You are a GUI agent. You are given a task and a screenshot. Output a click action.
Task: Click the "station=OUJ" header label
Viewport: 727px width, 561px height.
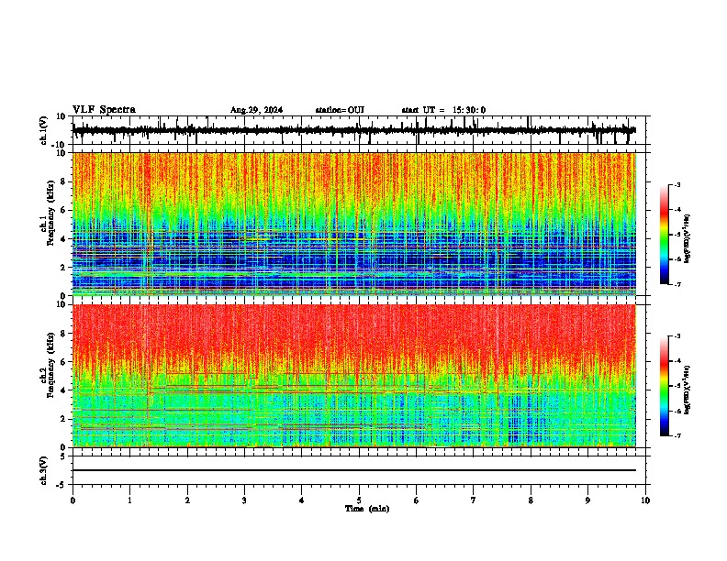(x=340, y=110)
